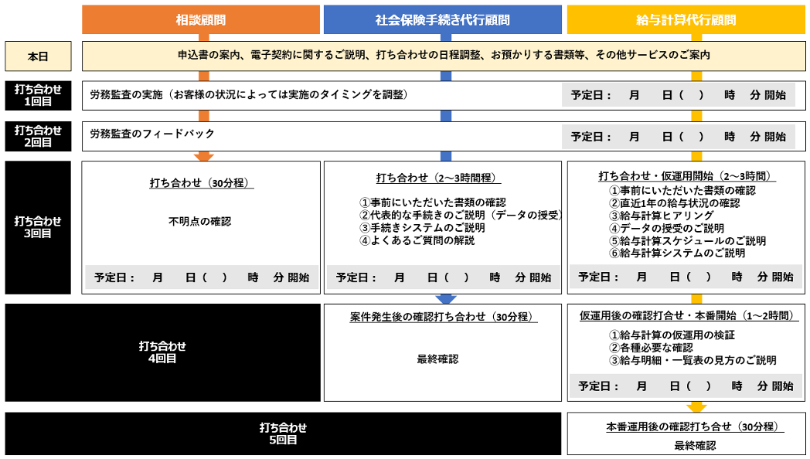
Task: Click ④よくあるご質問の解説 item
Action: click(x=417, y=240)
